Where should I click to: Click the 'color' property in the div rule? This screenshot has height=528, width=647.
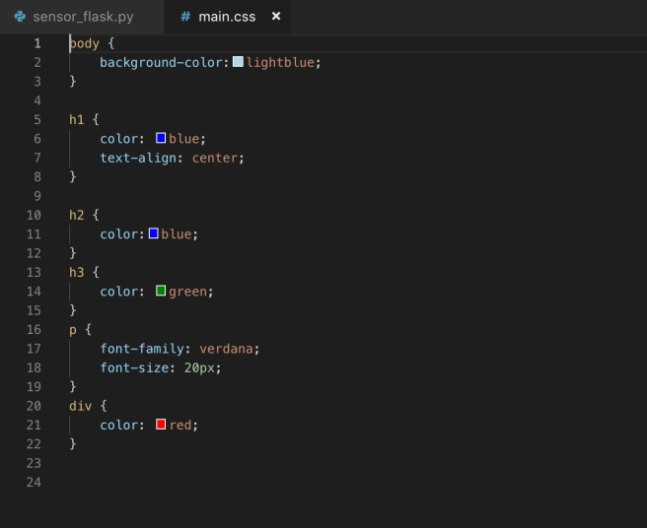[118, 425]
